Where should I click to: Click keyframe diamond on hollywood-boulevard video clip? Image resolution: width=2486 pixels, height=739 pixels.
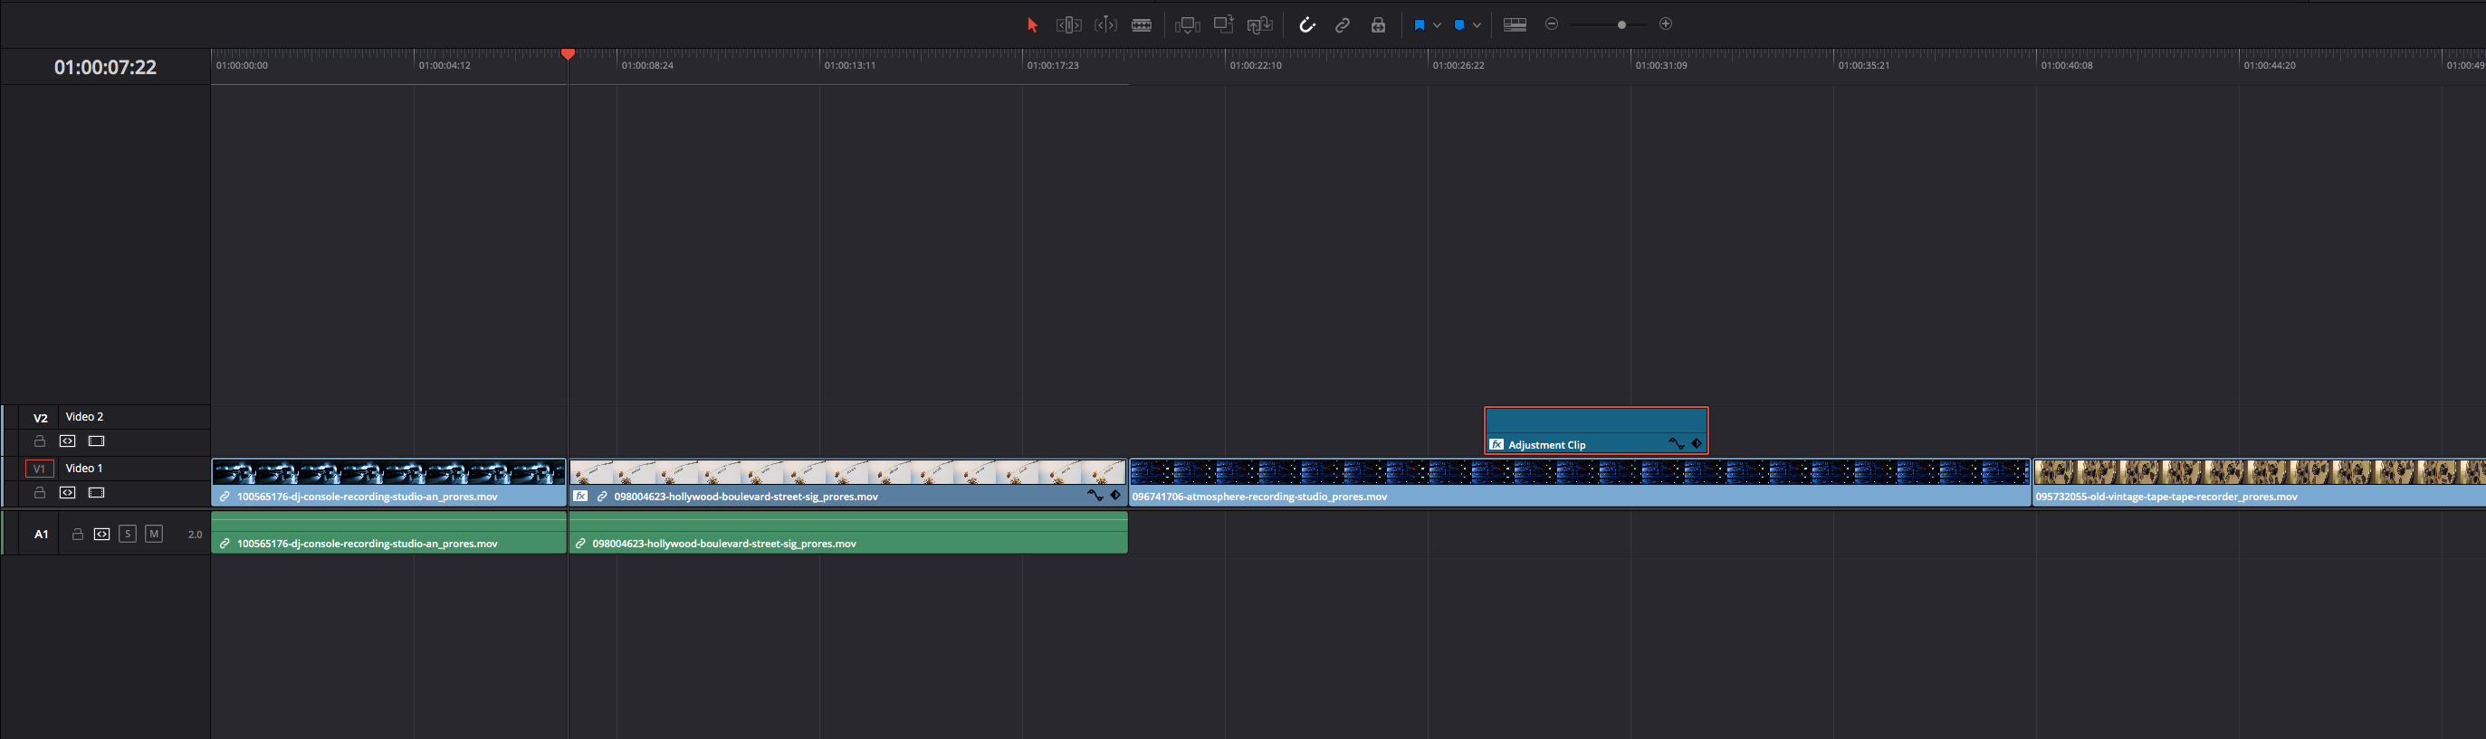coord(1115,495)
